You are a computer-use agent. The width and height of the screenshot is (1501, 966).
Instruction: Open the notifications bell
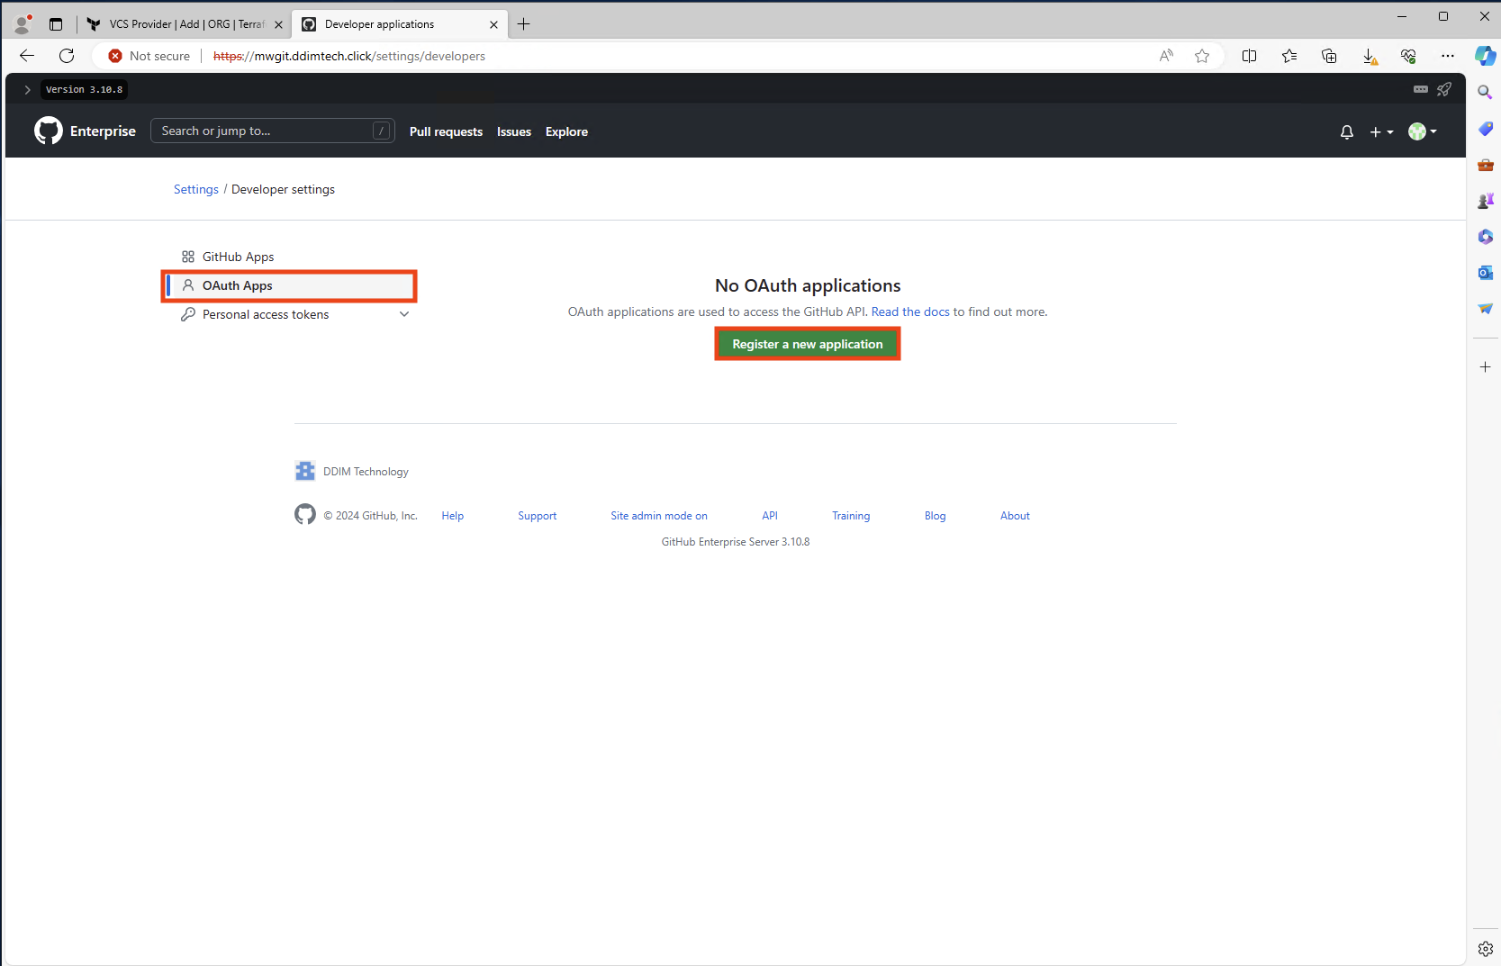click(x=1347, y=131)
